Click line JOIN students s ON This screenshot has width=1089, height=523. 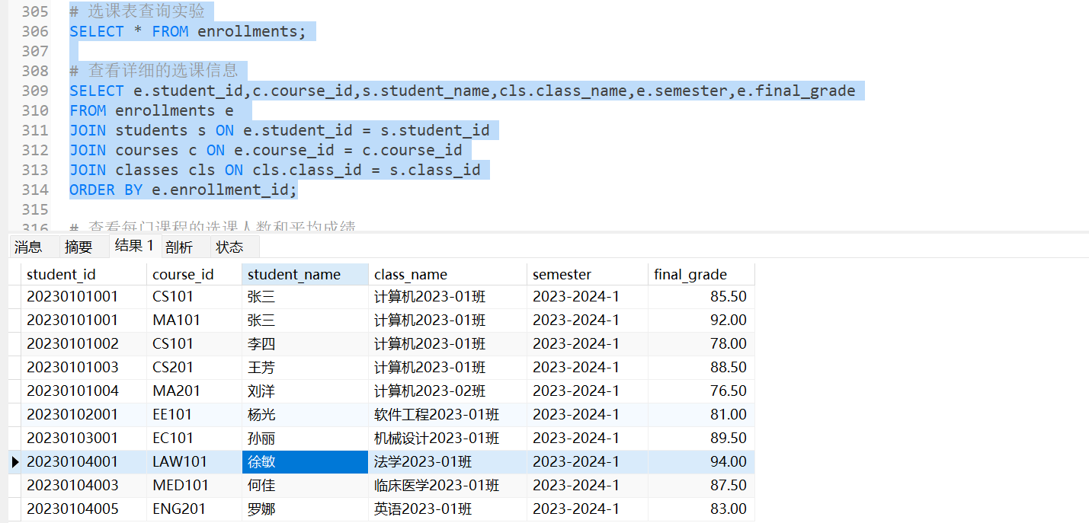click(x=280, y=130)
